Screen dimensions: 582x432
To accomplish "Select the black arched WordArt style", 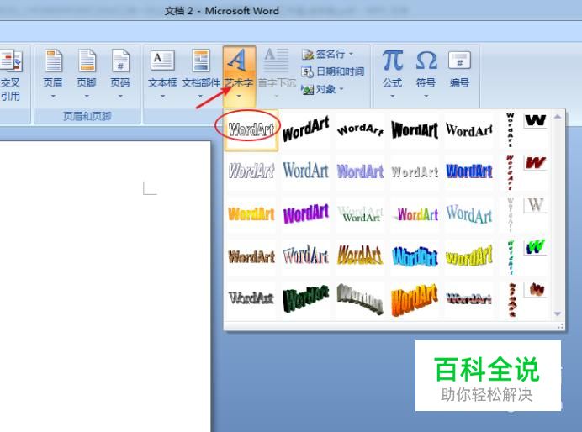I will [360, 129].
